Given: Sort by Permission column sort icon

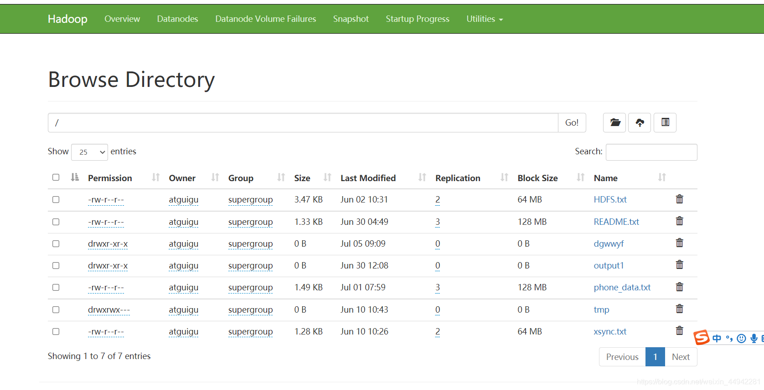Looking at the screenshot, I should [156, 177].
